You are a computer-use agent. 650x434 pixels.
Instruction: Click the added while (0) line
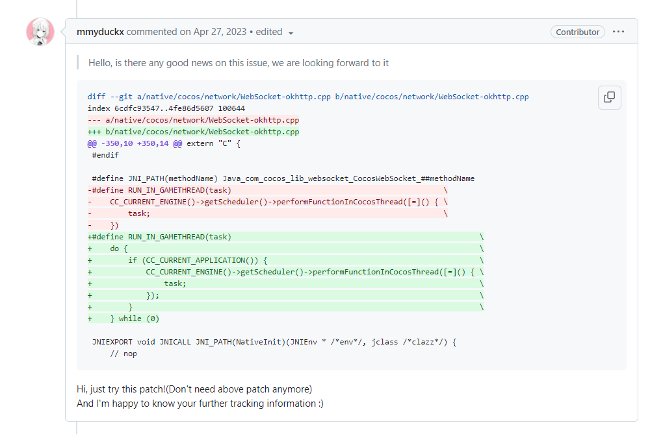[x=135, y=319]
